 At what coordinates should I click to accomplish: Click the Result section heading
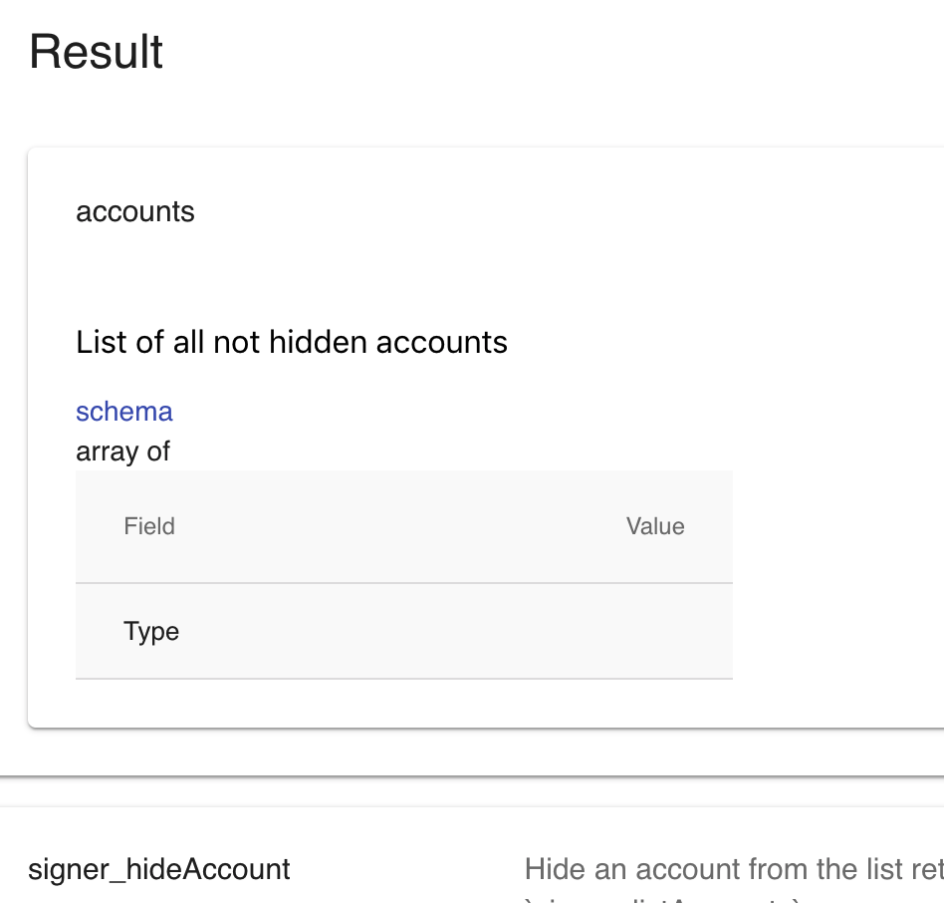tap(97, 52)
